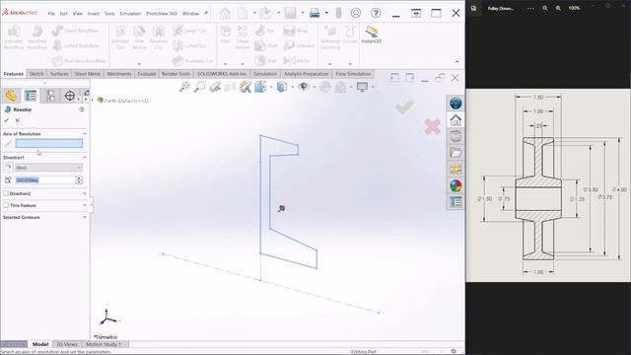Switch to the Motion Study 1 tab
This screenshot has height=355, width=631.
[104, 344]
